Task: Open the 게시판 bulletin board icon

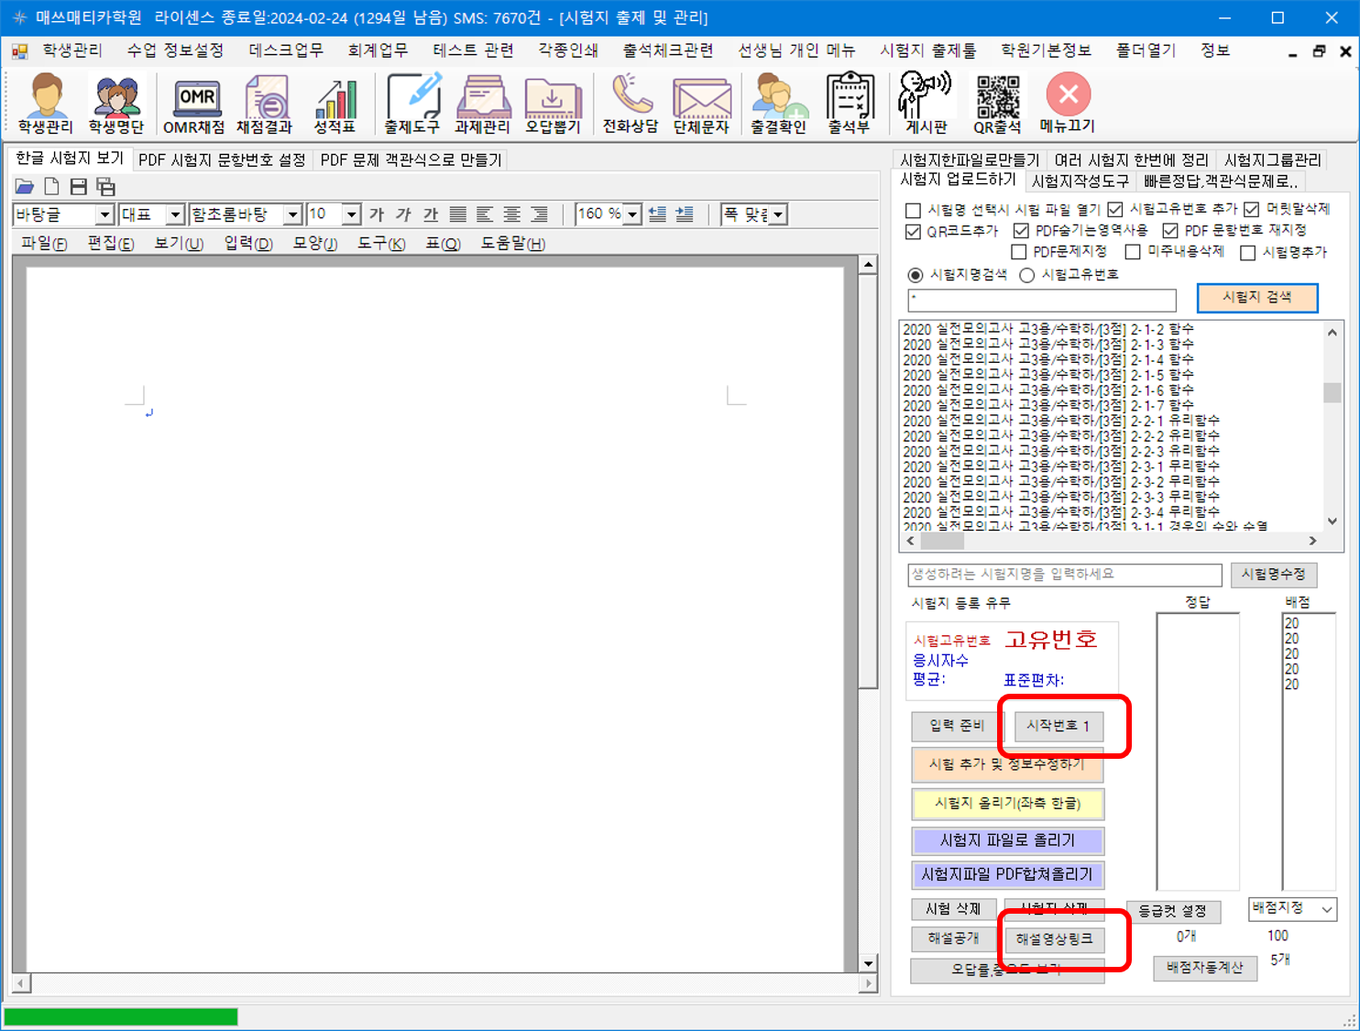Action: coord(927,104)
